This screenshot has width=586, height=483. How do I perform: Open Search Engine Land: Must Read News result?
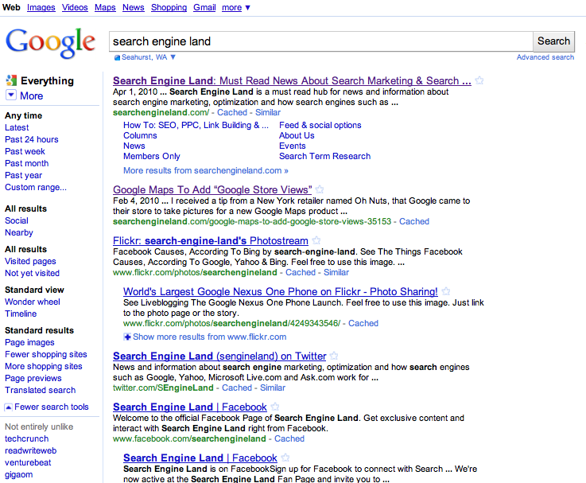tap(292, 81)
